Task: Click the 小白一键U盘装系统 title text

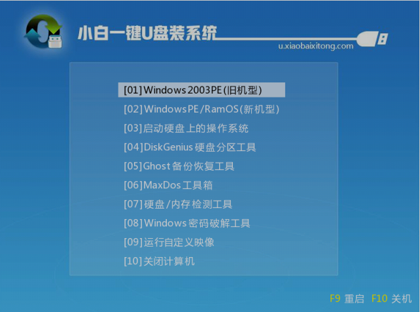Action: click(147, 33)
